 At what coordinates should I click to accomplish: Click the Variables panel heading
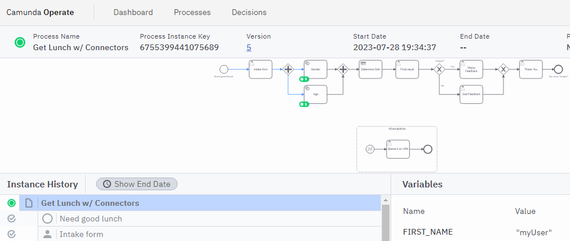[422, 184]
